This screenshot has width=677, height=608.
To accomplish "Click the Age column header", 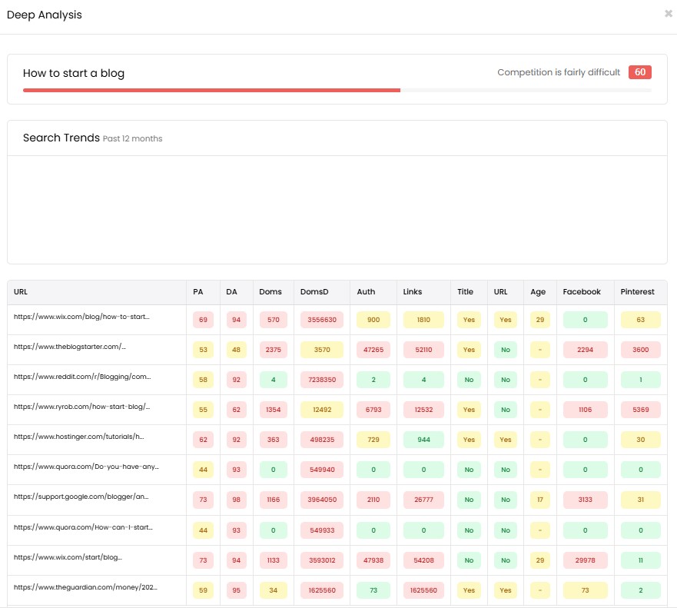I will pyautogui.click(x=538, y=292).
